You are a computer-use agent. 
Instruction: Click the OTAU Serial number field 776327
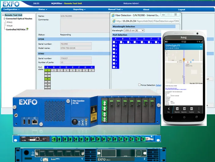tap(76, 58)
